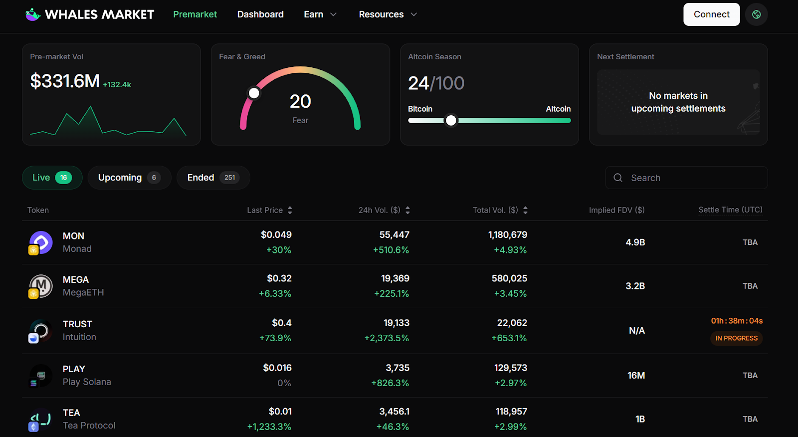
Task: Click the search magnifier icon
Action: 618,178
